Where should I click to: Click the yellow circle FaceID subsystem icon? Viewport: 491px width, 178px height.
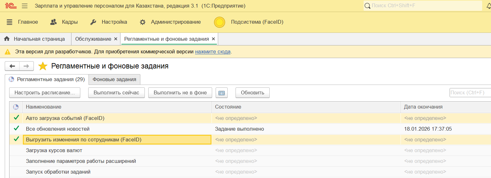point(219,22)
